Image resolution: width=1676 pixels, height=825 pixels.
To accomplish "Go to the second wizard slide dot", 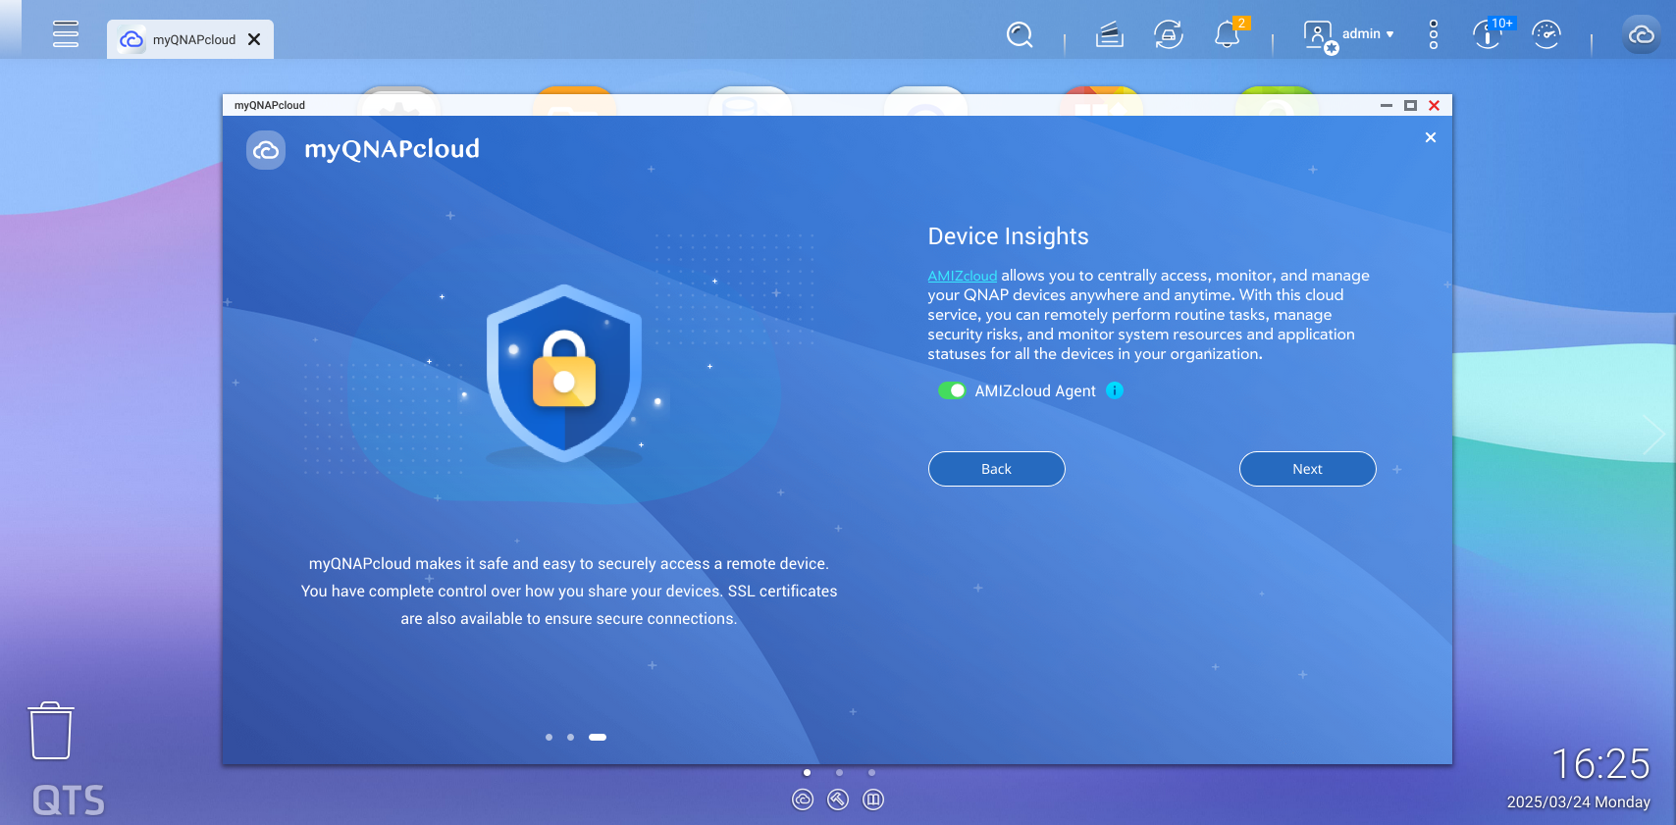I will [x=570, y=737].
